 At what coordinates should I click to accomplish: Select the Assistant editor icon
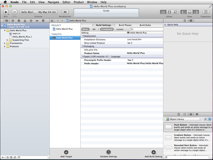(169, 12)
